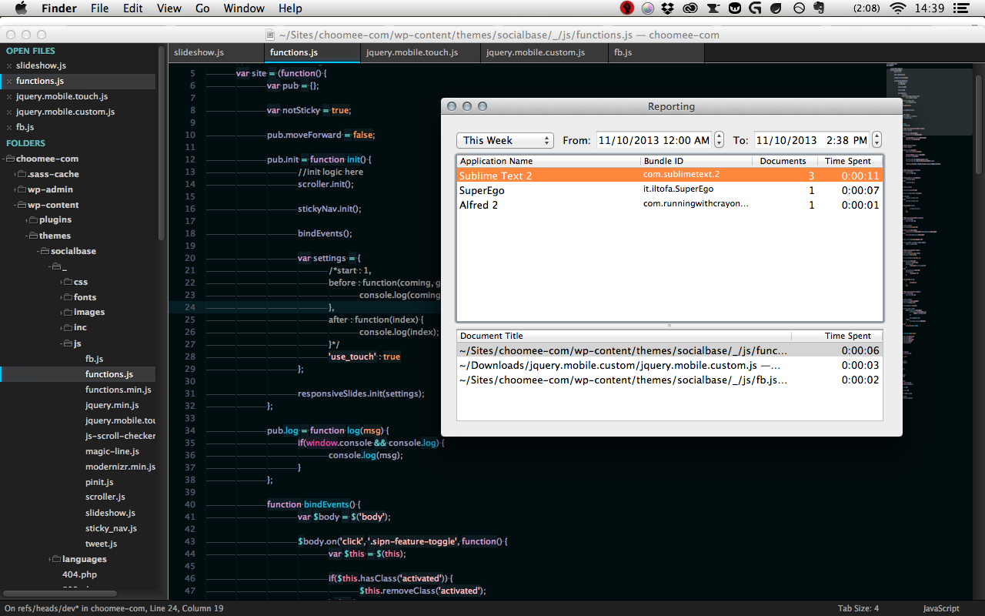985x616 pixels.
Task: Click the To date stepper arrows
Action: coord(876,140)
